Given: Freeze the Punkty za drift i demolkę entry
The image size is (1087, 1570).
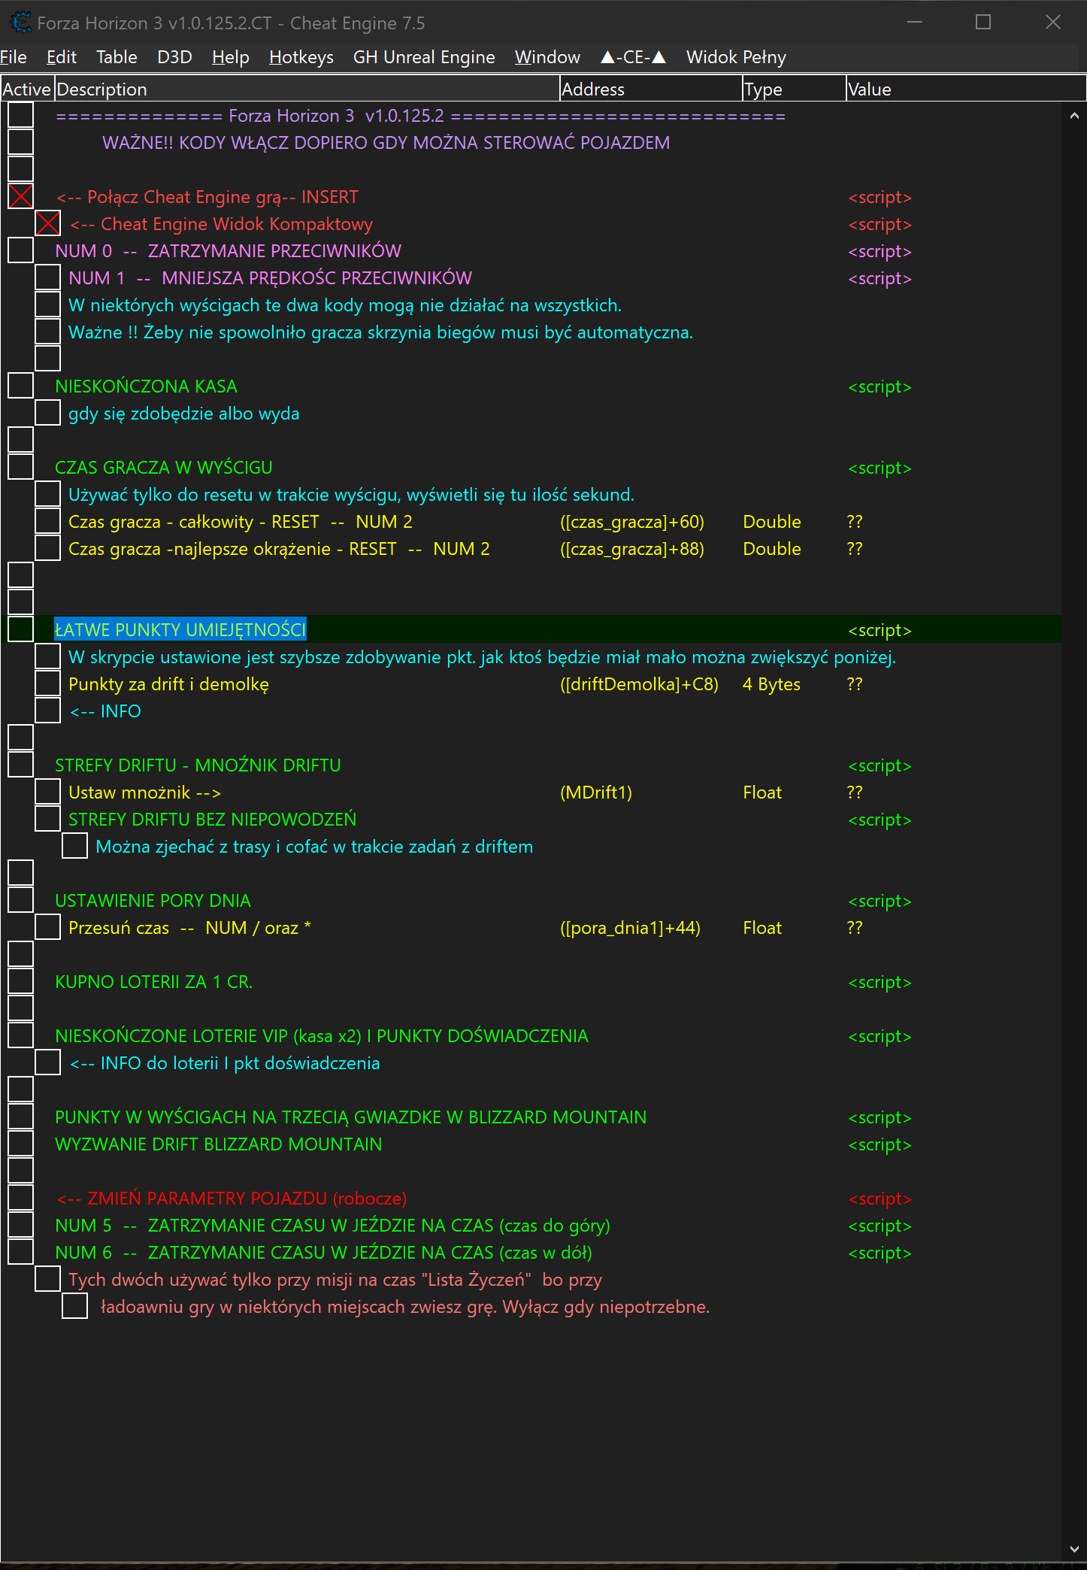Looking at the screenshot, I should tap(47, 684).
